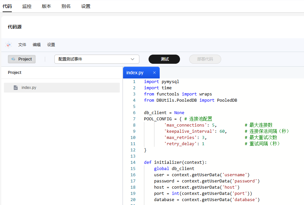The height and width of the screenshot is (205, 304).
Task: Select index.py in the Project tree
Action: [x=29, y=88]
